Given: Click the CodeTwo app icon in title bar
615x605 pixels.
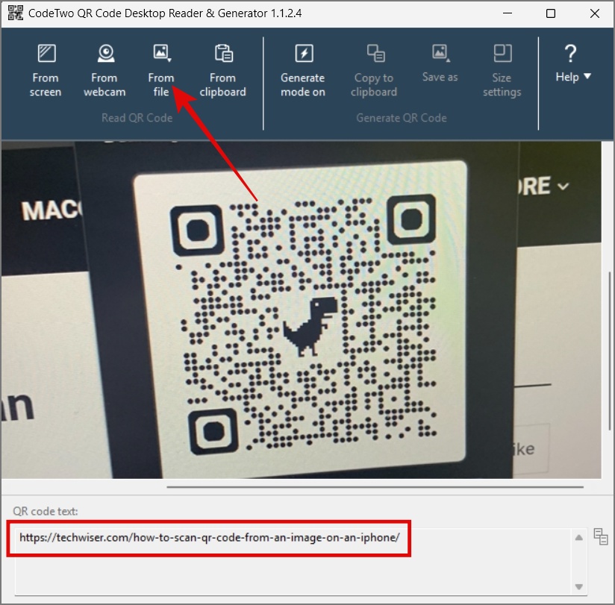Looking at the screenshot, I should coord(16,13).
